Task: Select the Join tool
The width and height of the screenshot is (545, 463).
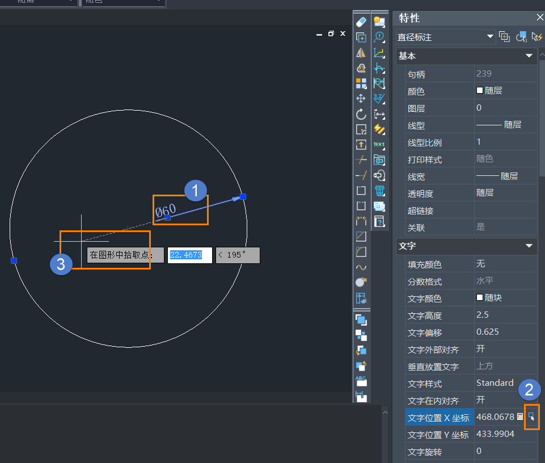Action: [361, 221]
